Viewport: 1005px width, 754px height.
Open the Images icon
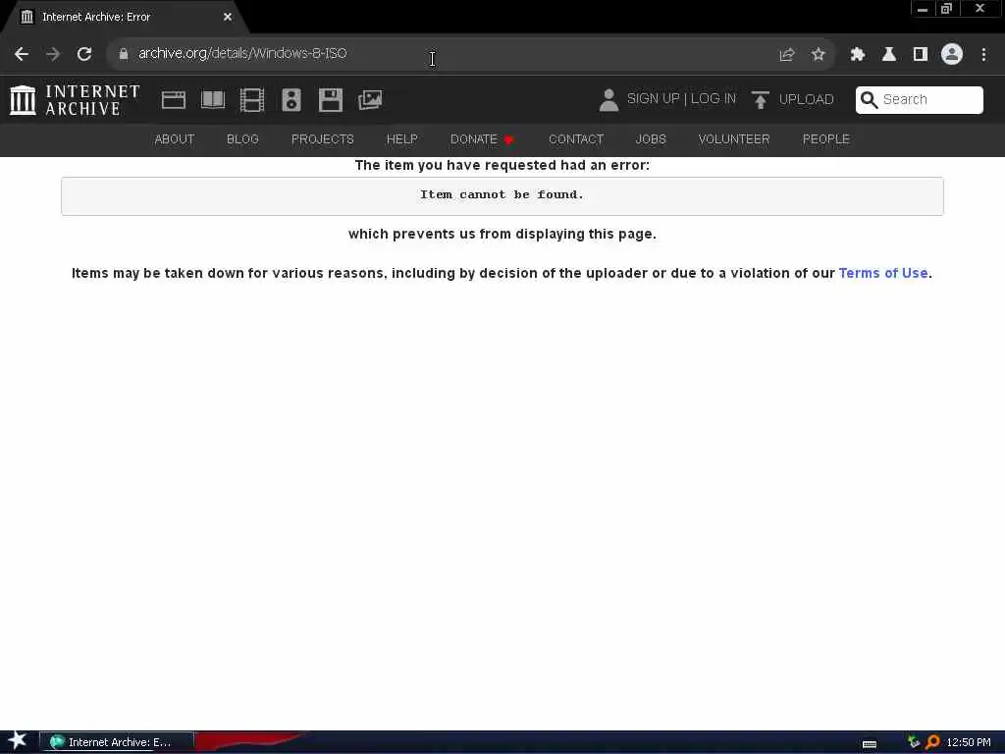[370, 100]
